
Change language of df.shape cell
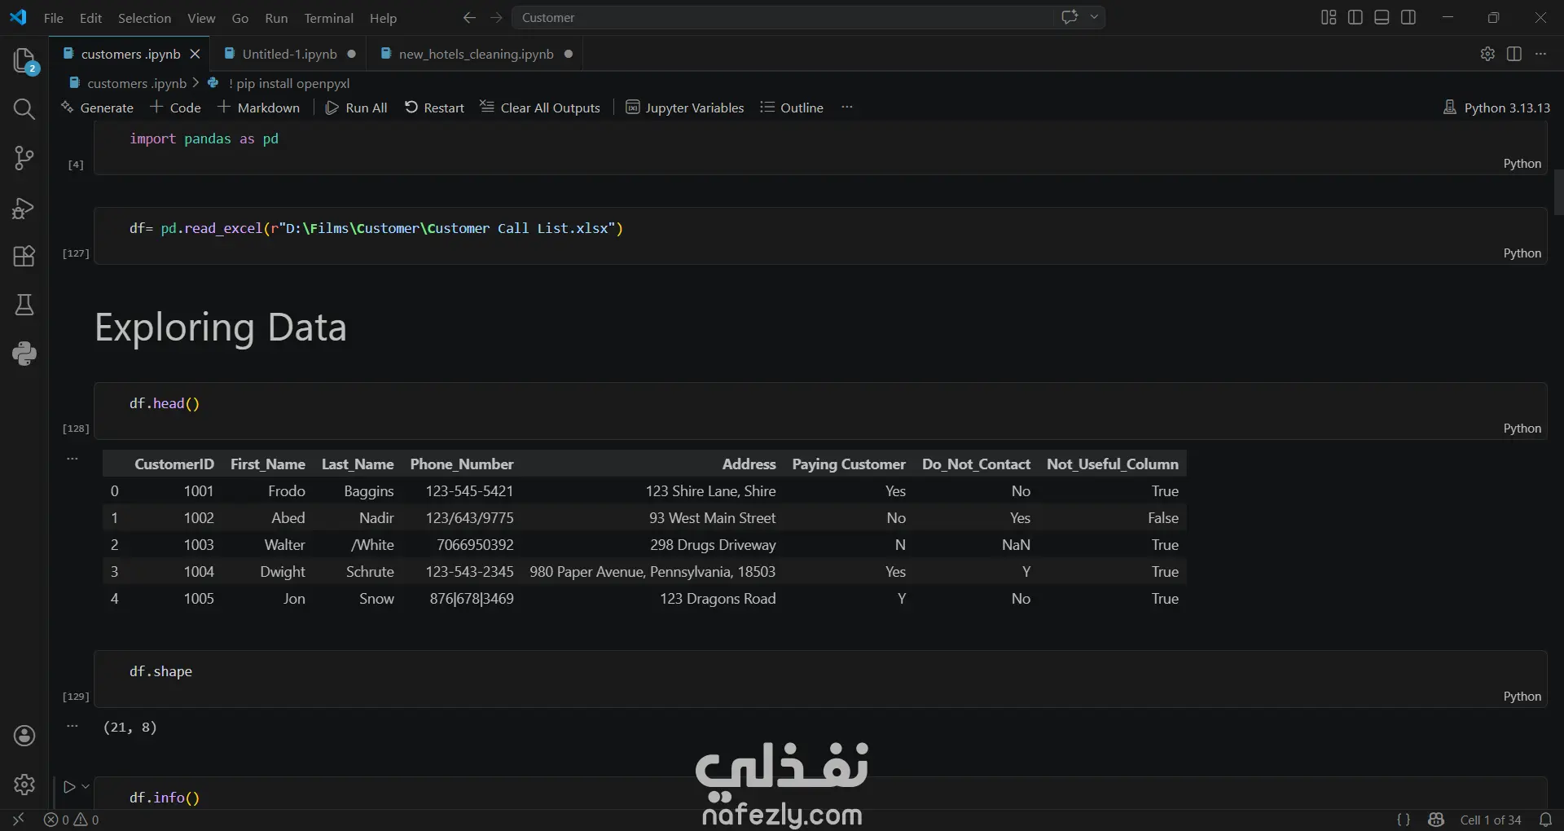pyautogui.click(x=1522, y=697)
